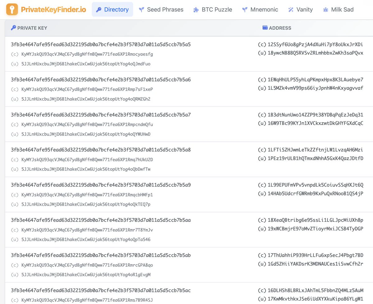The width and height of the screenshot is (373, 304).
Task: Click the sprout icon beside Mnemonic
Action: pos(245,10)
